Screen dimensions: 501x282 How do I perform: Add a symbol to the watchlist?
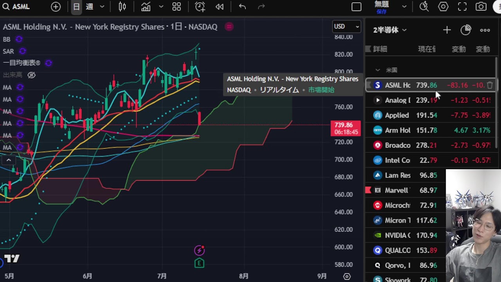point(447,30)
